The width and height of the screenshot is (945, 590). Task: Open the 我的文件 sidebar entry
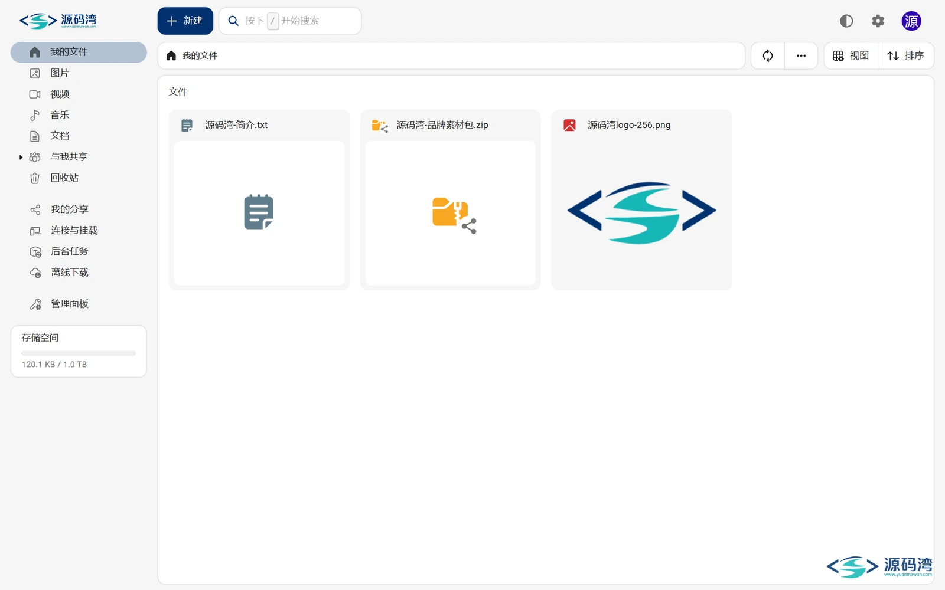(x=79, y=52)
